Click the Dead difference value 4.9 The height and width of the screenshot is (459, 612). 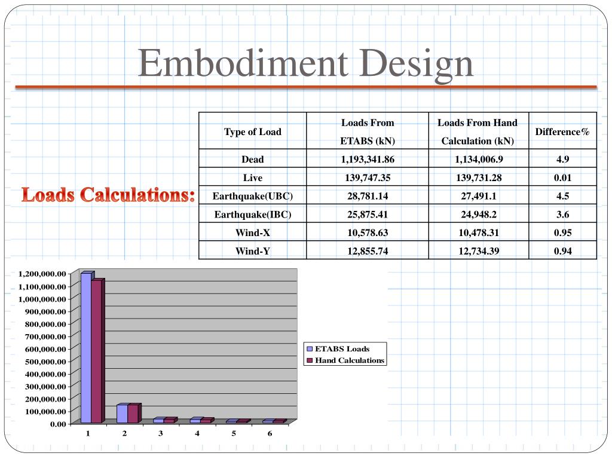pos(562,159)
